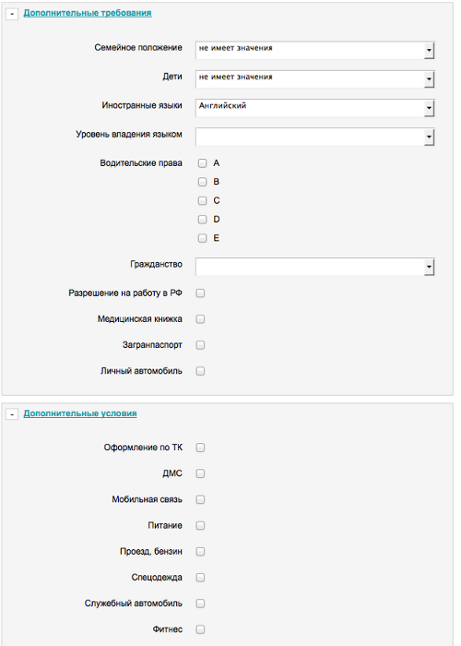This screenshot has width=461, height=646.
Task: Check driving license category A
Action: point(202,163)
